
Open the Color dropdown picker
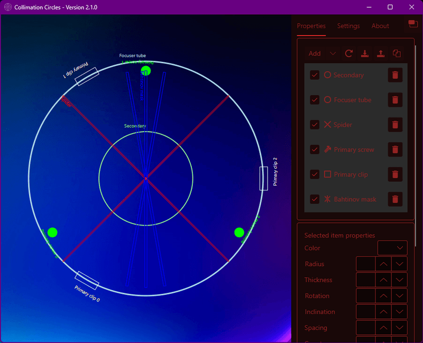pyautogui.click(x=392, y=248)
